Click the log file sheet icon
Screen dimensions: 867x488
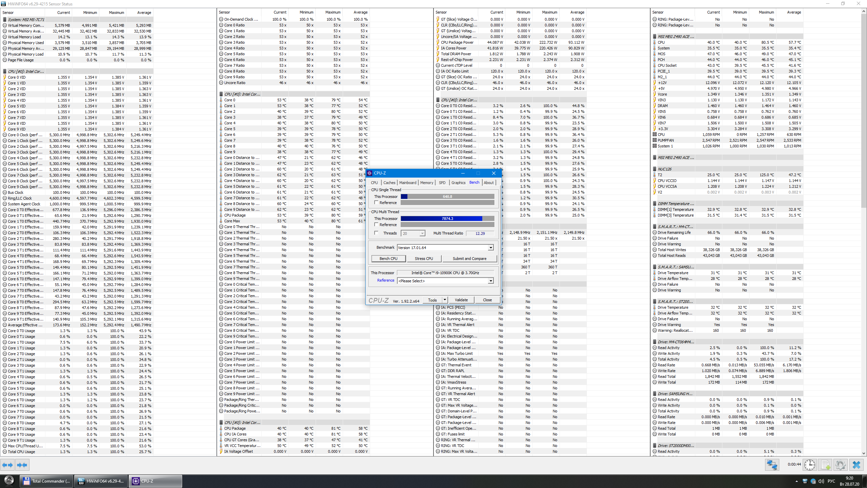(825, 465)
